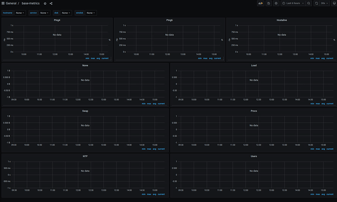Save dashboard with the disk icon
The width and height of the screenshot is (337, 202).
coord(269,3)
